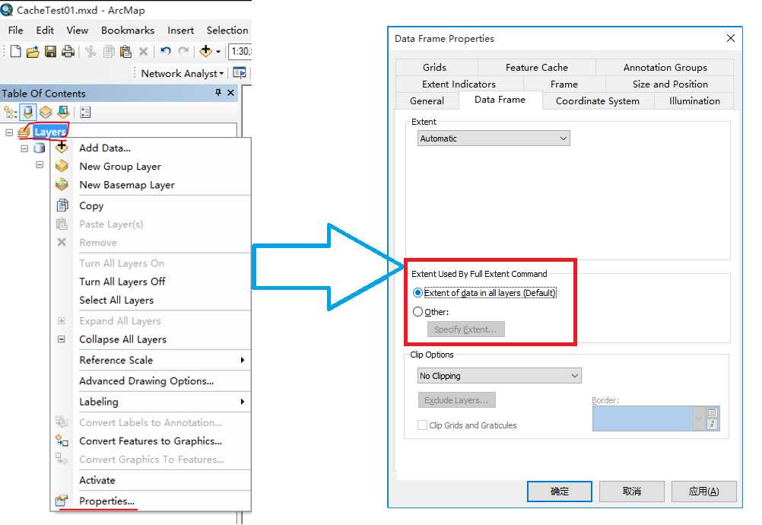This screenshot has height=525, width=762.
Task: Click the Network Analyst window icon
Action: click(x=240, y=73)
